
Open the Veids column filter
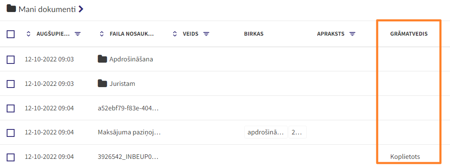206,34
